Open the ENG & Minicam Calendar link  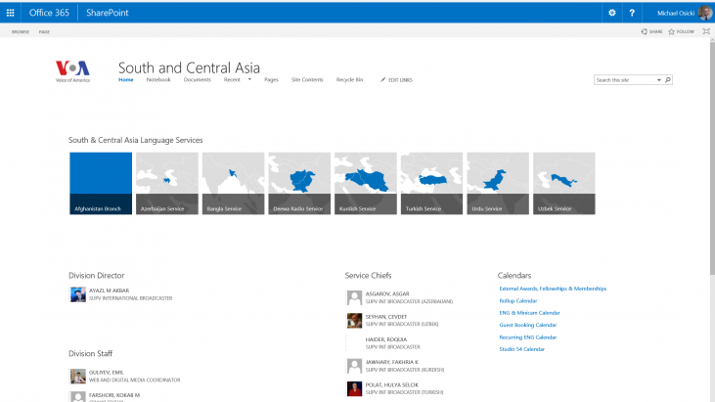click(529, 313)
